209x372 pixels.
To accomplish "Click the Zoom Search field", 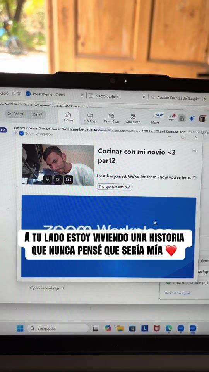I will (26, 114).
